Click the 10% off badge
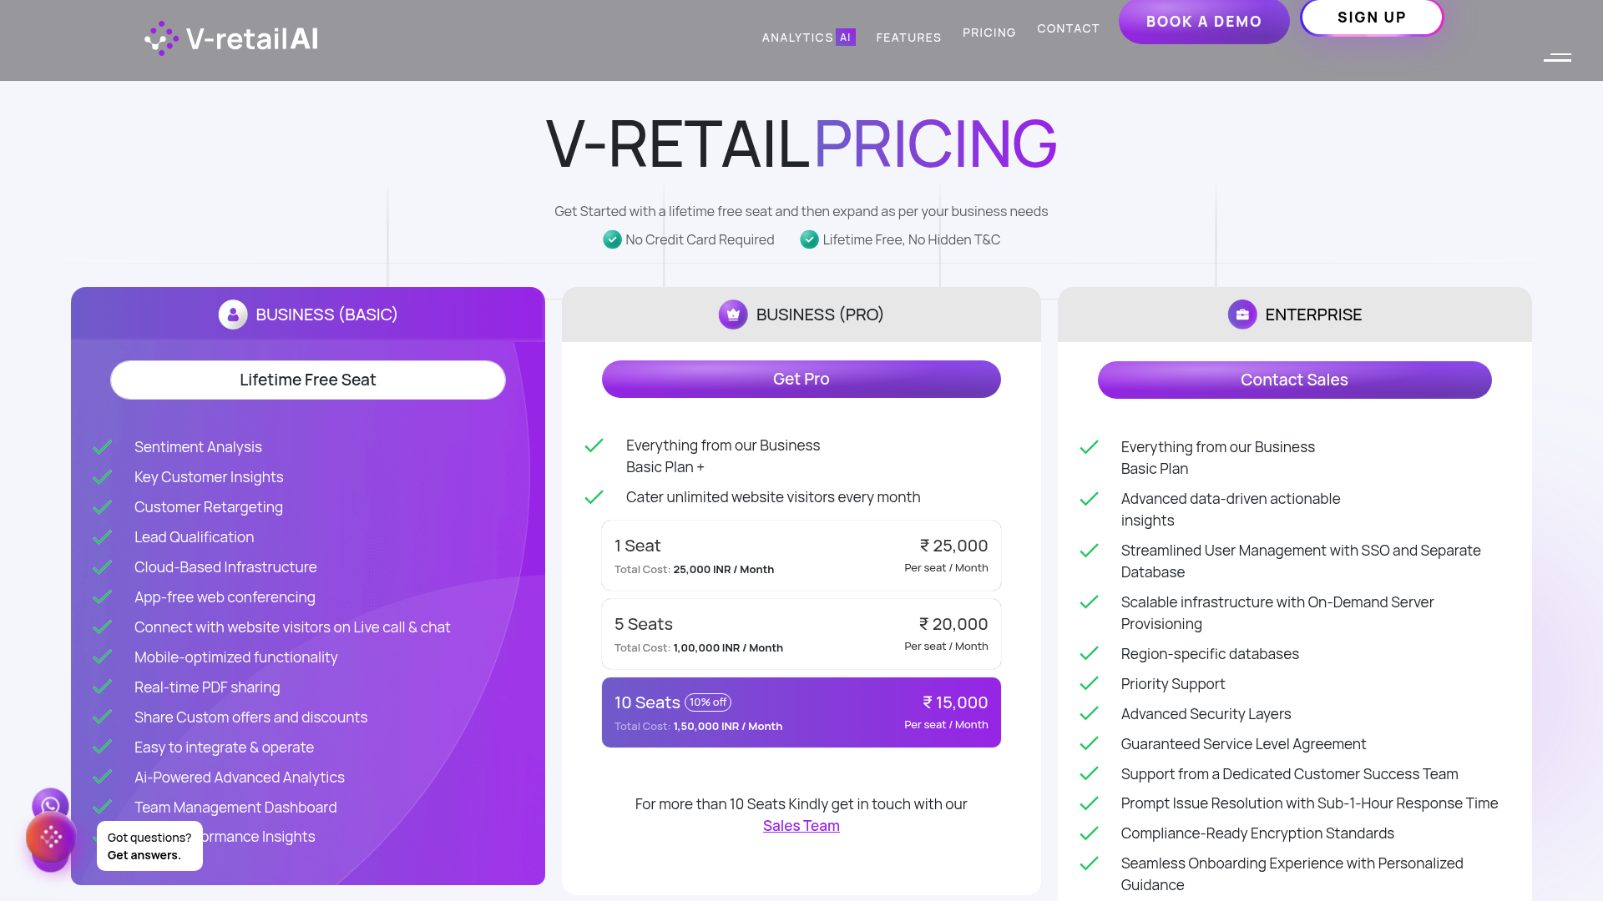This screenshot has height=901, width=1603. 708,702
